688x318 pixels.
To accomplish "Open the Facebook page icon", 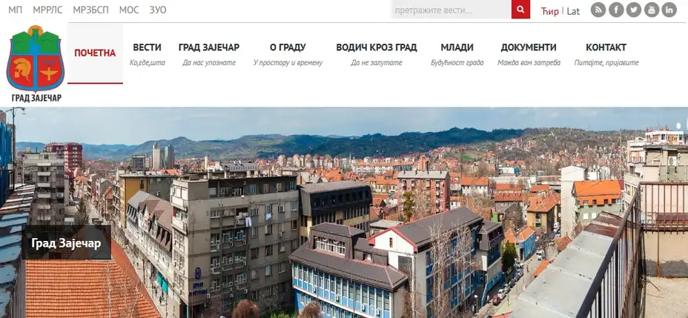I will coord(615,10).
